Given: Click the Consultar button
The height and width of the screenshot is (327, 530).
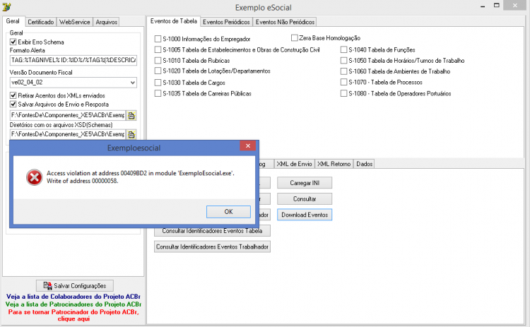Looking at the screenshot, I should (305, 199).
